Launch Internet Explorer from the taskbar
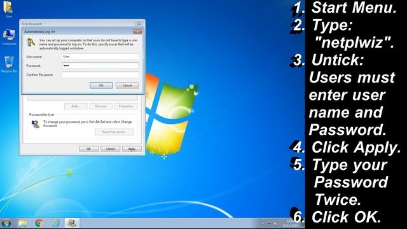The width and height of the screenshot is (407, 229). tap(55, 223)
